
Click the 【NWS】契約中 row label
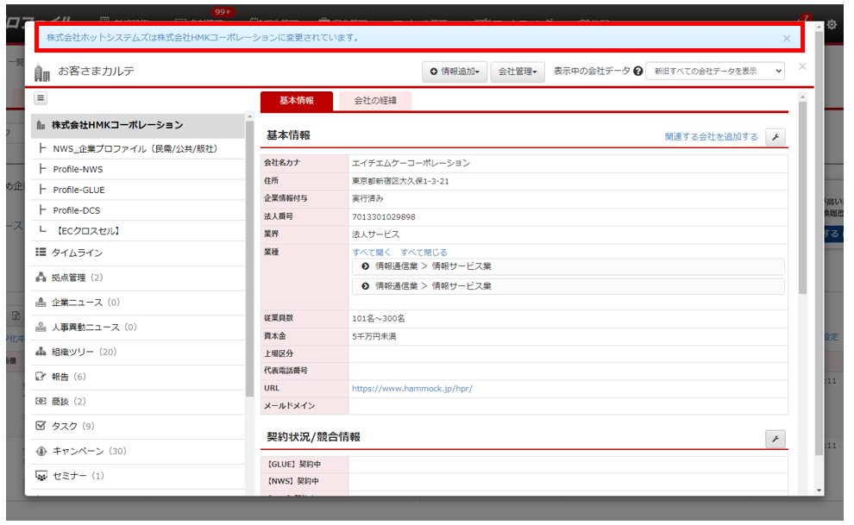point(292,482)
